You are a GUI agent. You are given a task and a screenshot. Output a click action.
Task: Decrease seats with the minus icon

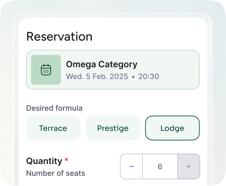click(131, 166)
